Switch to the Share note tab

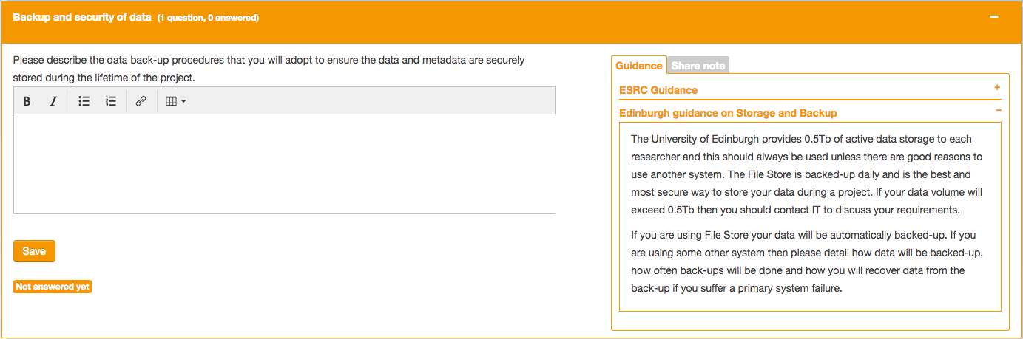tap(698, 66)
